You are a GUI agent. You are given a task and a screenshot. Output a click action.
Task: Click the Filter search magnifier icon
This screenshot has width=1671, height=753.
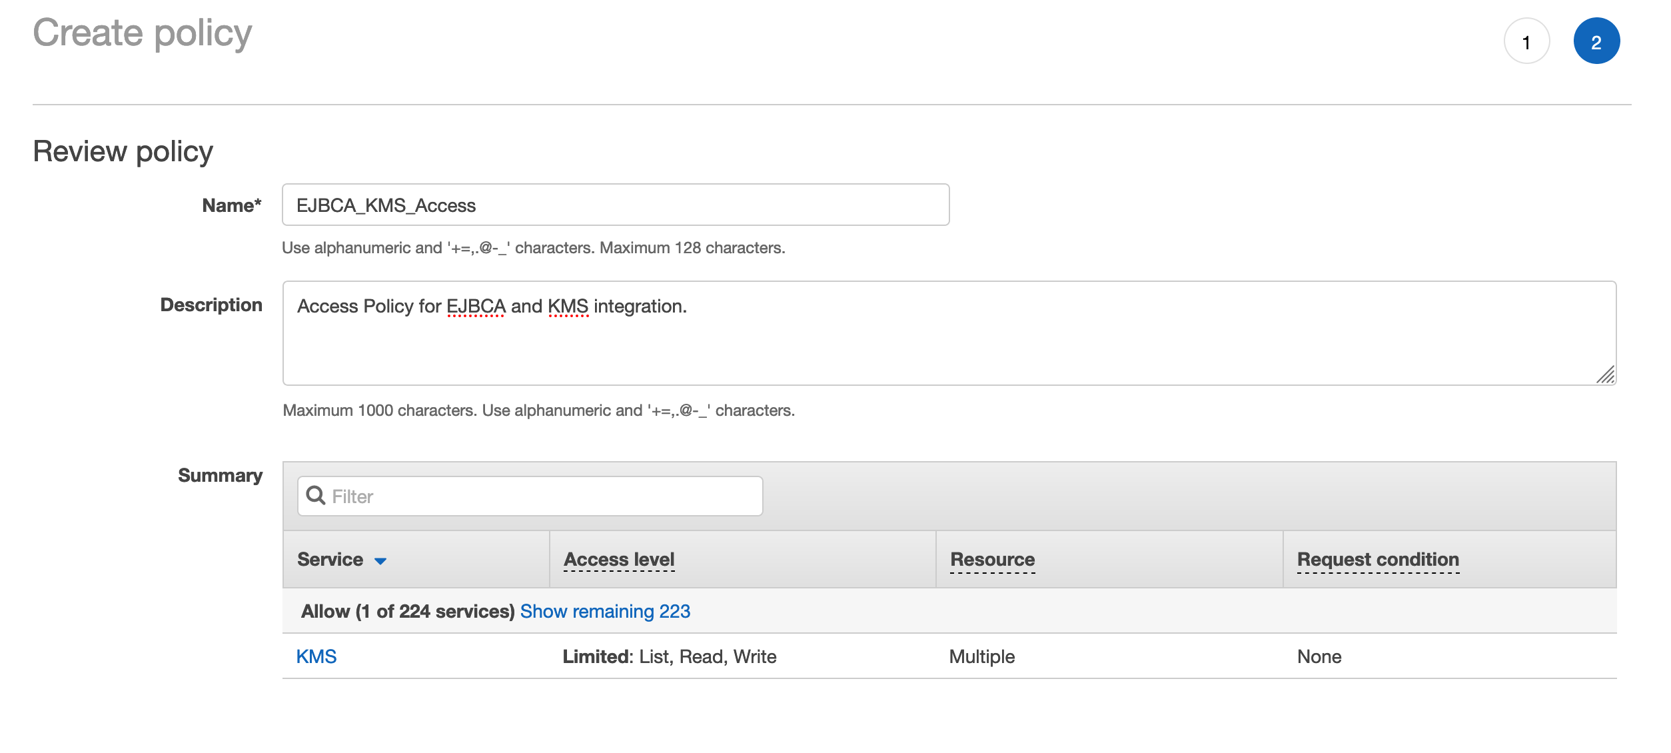[315, 495]
